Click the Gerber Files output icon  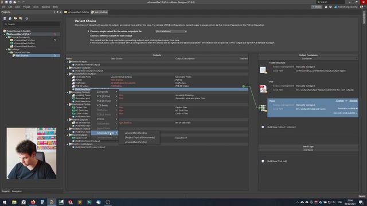pos(73,108)
